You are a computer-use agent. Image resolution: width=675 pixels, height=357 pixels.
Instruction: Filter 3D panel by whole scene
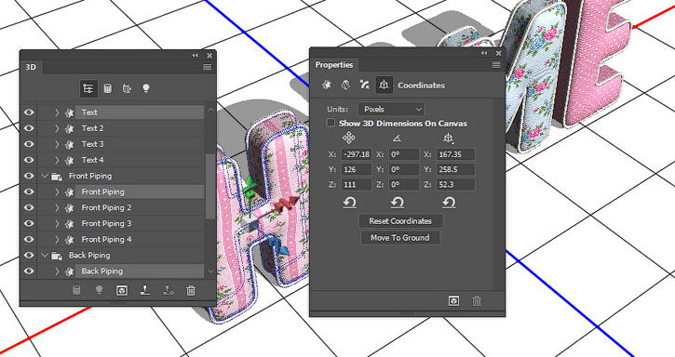(88, 88)
